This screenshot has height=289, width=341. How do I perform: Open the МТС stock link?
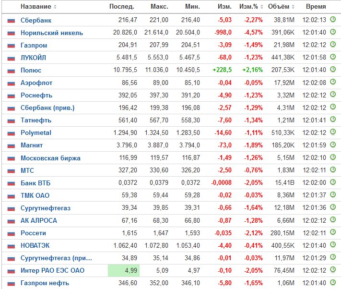(27, 170)
